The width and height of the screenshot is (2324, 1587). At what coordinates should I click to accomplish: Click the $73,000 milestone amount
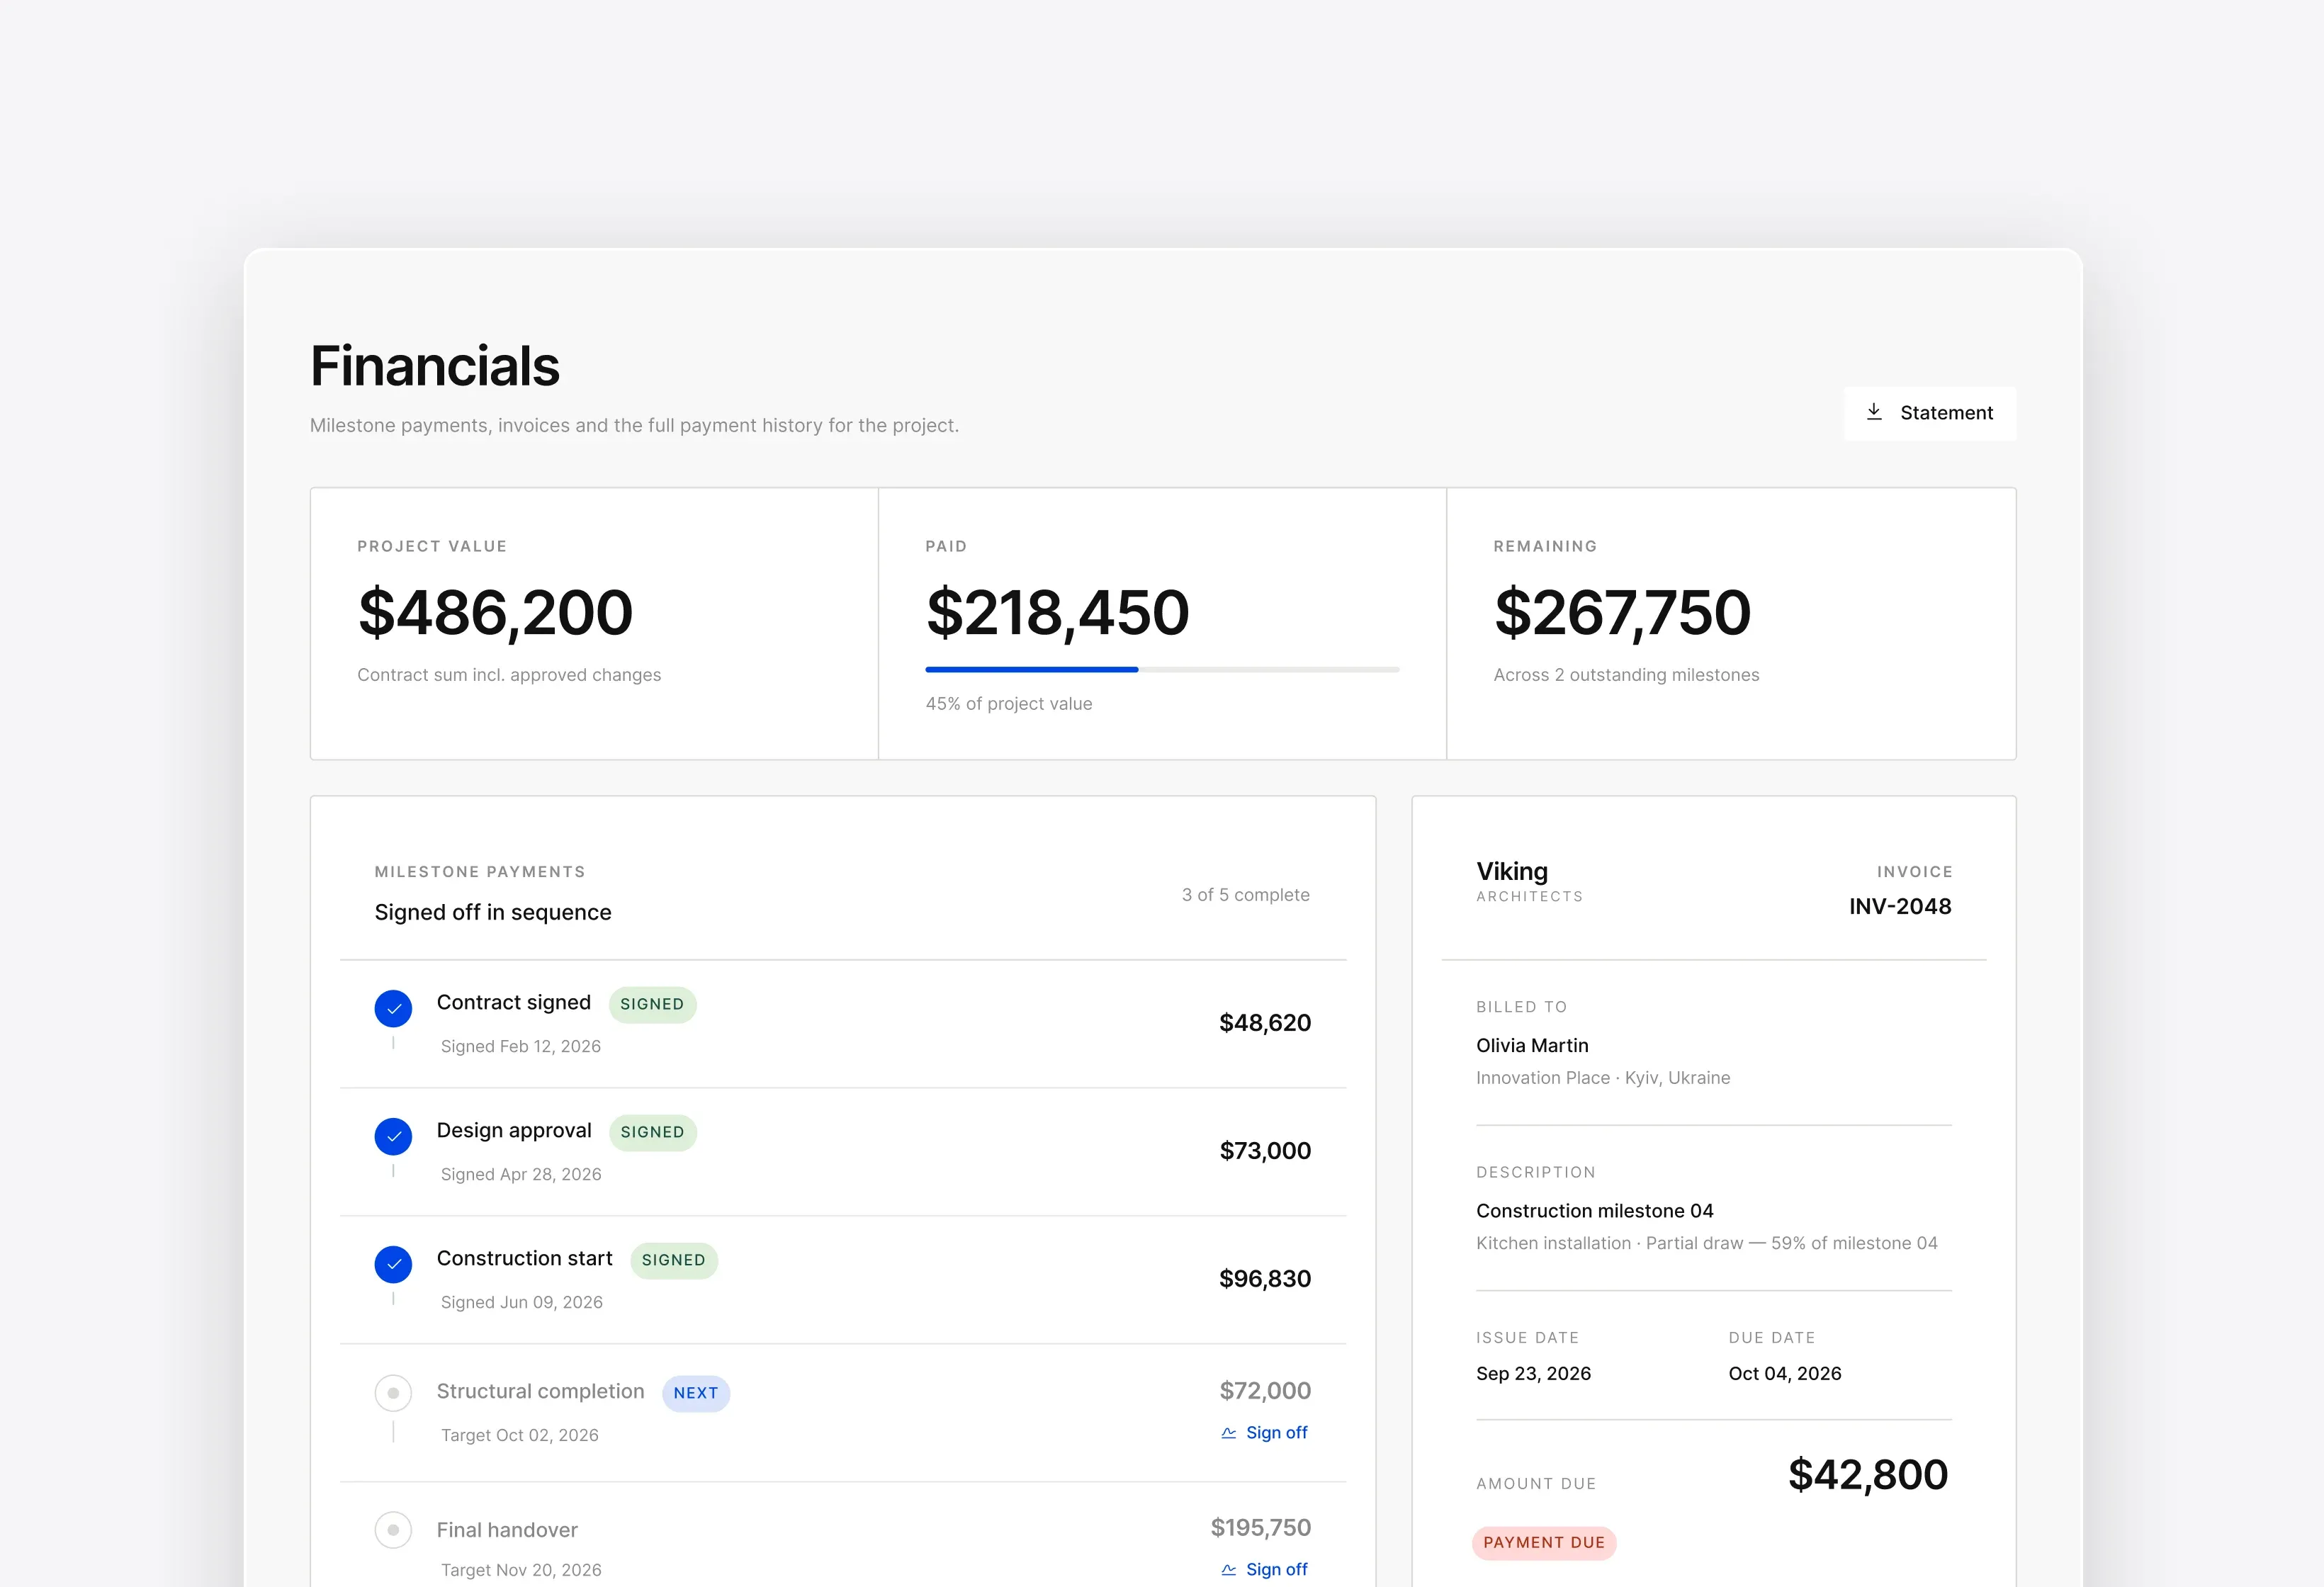pyautogui.click(x=1265, y=1151)
